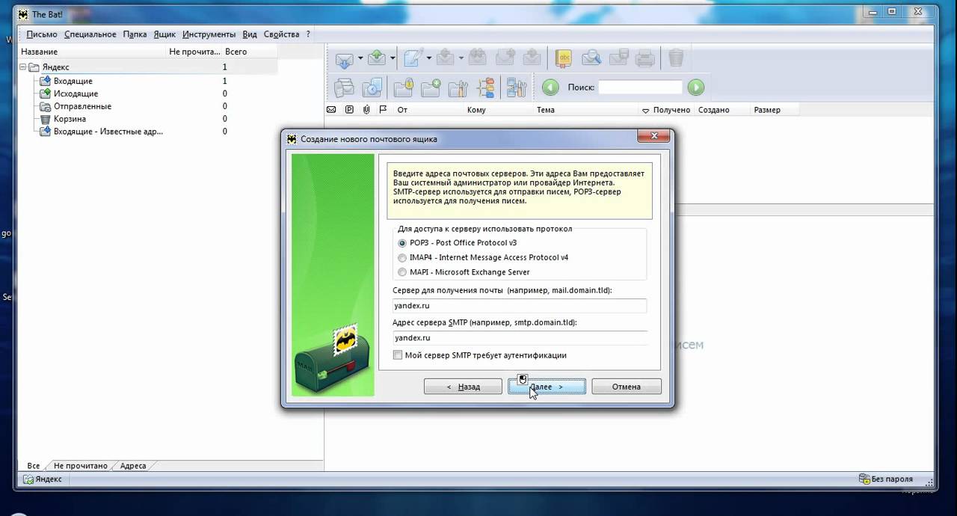Click the account properties network-tools icon

pyautogui.click(x=517, y=87)
